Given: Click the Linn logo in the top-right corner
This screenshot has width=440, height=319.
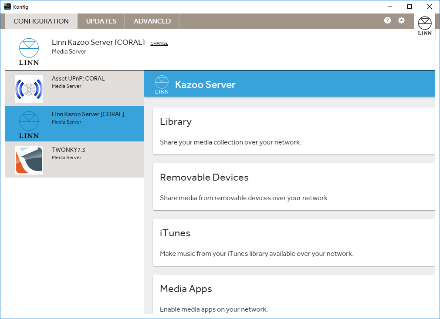Looking at the screenshot, I should pos(425,26).
